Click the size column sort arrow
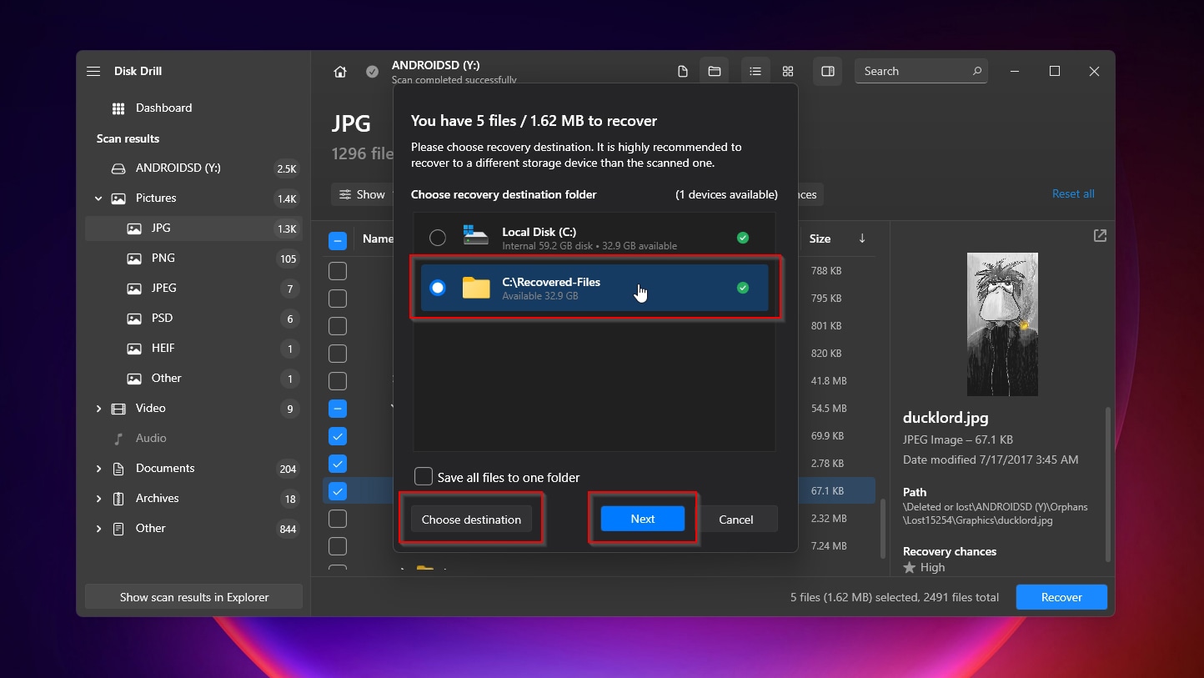Viewport: 1204px width, 678px height. click(x=862, y=239)
